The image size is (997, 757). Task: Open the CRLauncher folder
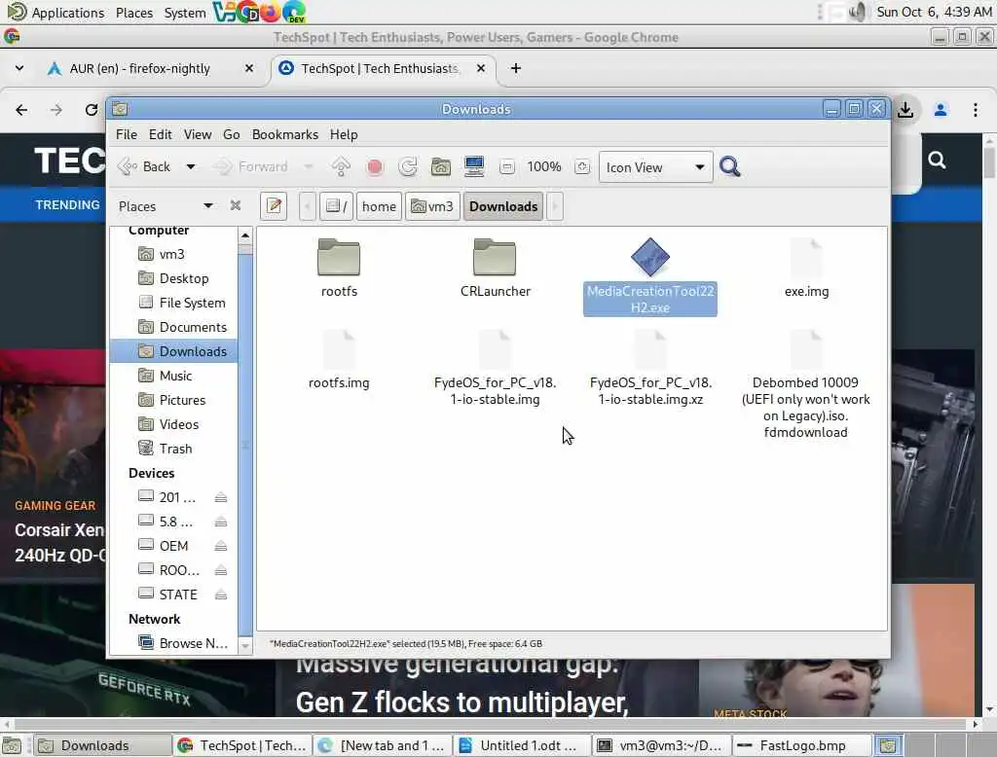pyautogui.click(x=496, y=267)
